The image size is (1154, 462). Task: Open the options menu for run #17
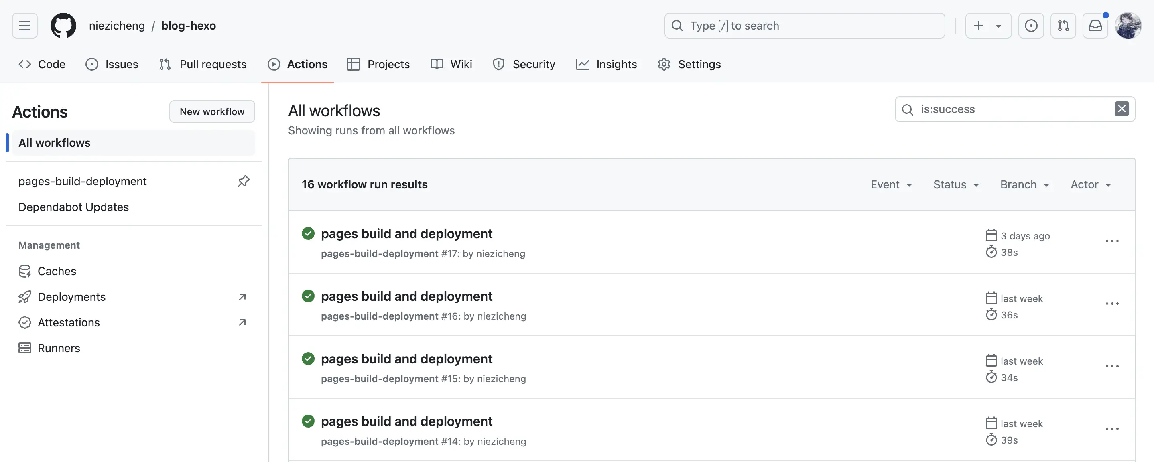tap(1112, 241)
